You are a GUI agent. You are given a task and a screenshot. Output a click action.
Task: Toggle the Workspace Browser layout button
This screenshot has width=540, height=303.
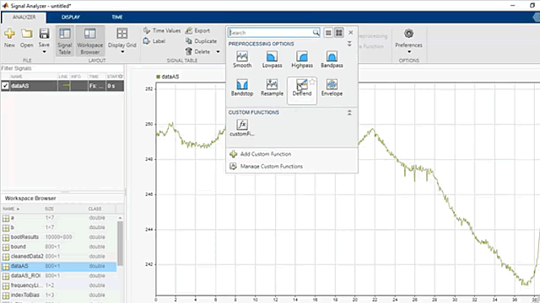[x=90, y=40]
